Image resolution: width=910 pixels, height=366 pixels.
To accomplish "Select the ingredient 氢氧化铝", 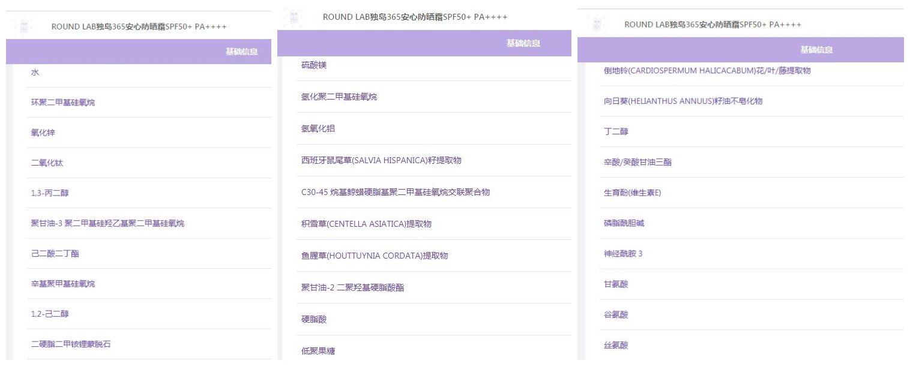I will [318, 128].
